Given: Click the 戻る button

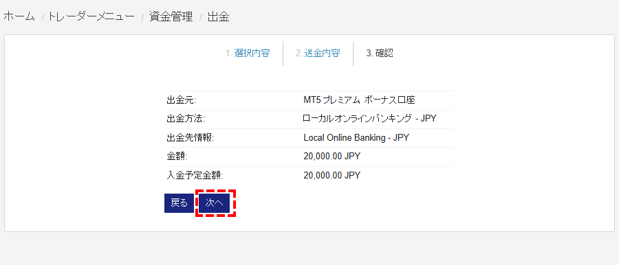Looking at the screenshot, I should click(x=180, y=203).
